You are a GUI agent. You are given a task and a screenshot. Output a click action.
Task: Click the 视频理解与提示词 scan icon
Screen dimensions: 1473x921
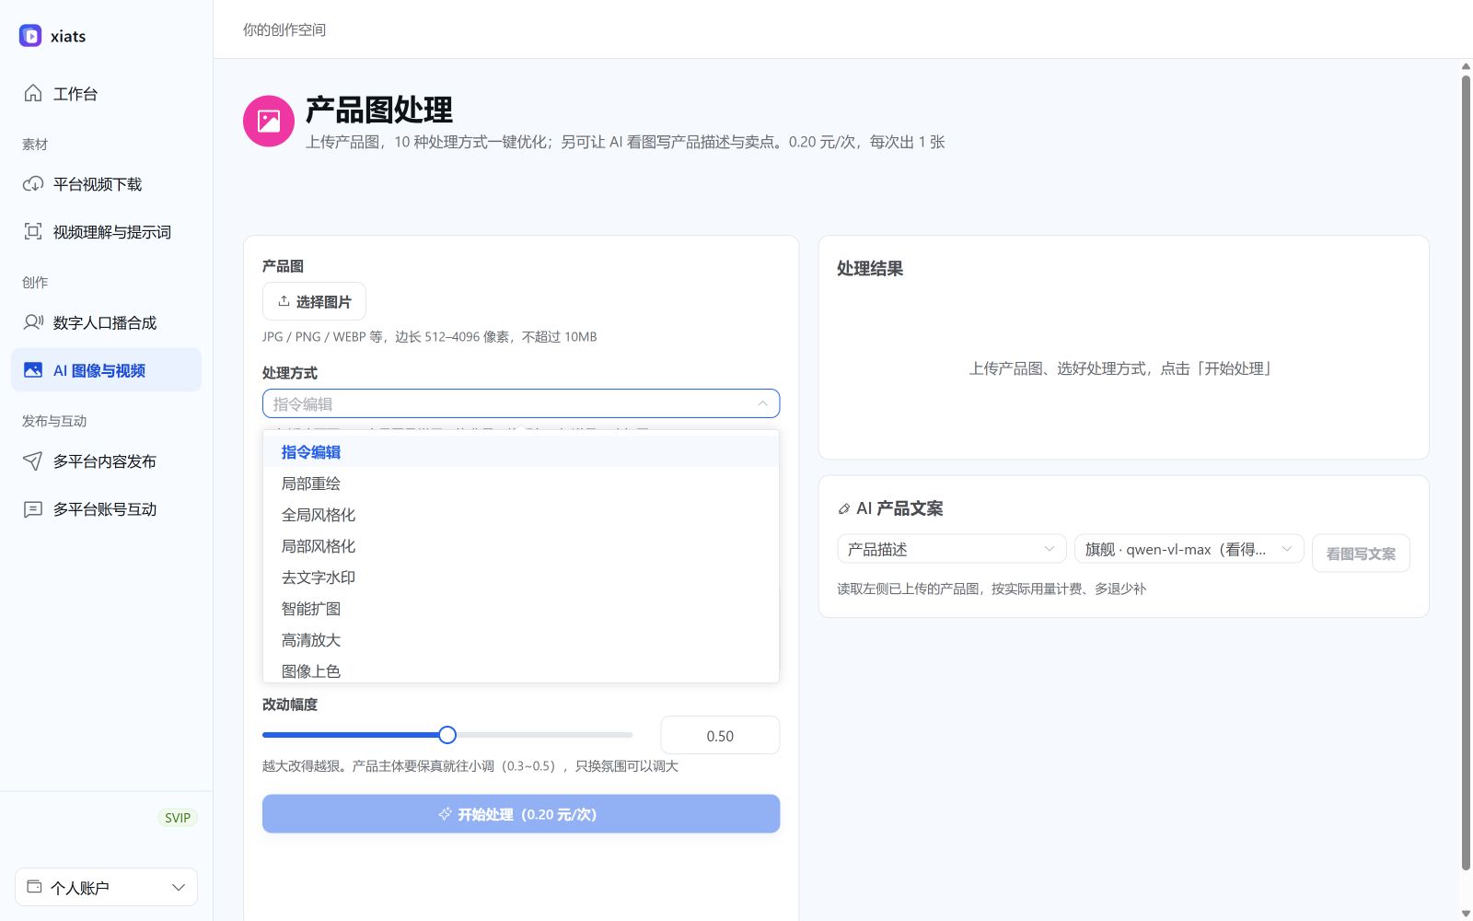pos(33,232)
